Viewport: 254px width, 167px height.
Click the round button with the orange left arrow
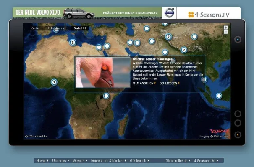[238, 134]
